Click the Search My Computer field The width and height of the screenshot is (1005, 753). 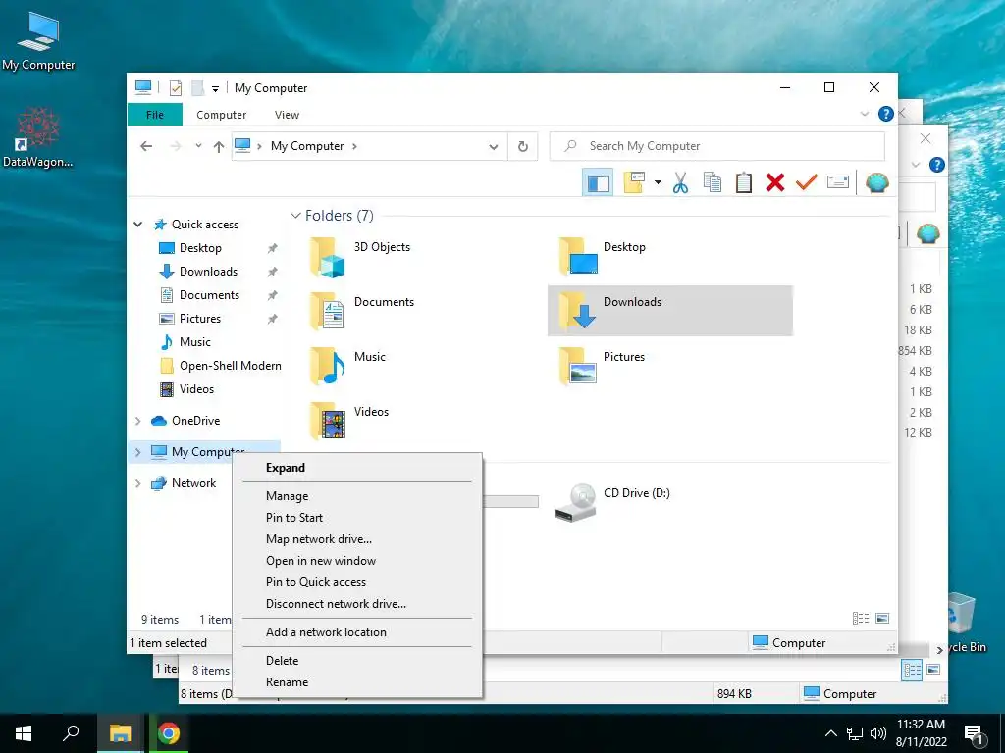click(x=717, y=146)
